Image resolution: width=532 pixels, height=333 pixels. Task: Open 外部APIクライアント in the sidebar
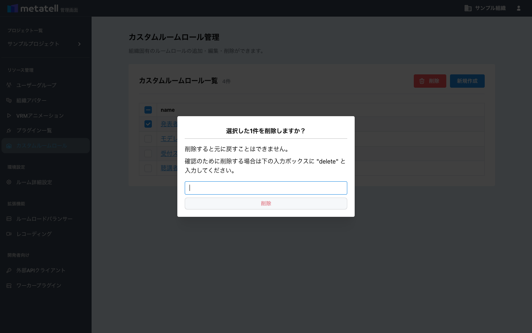tap(45, 270)
